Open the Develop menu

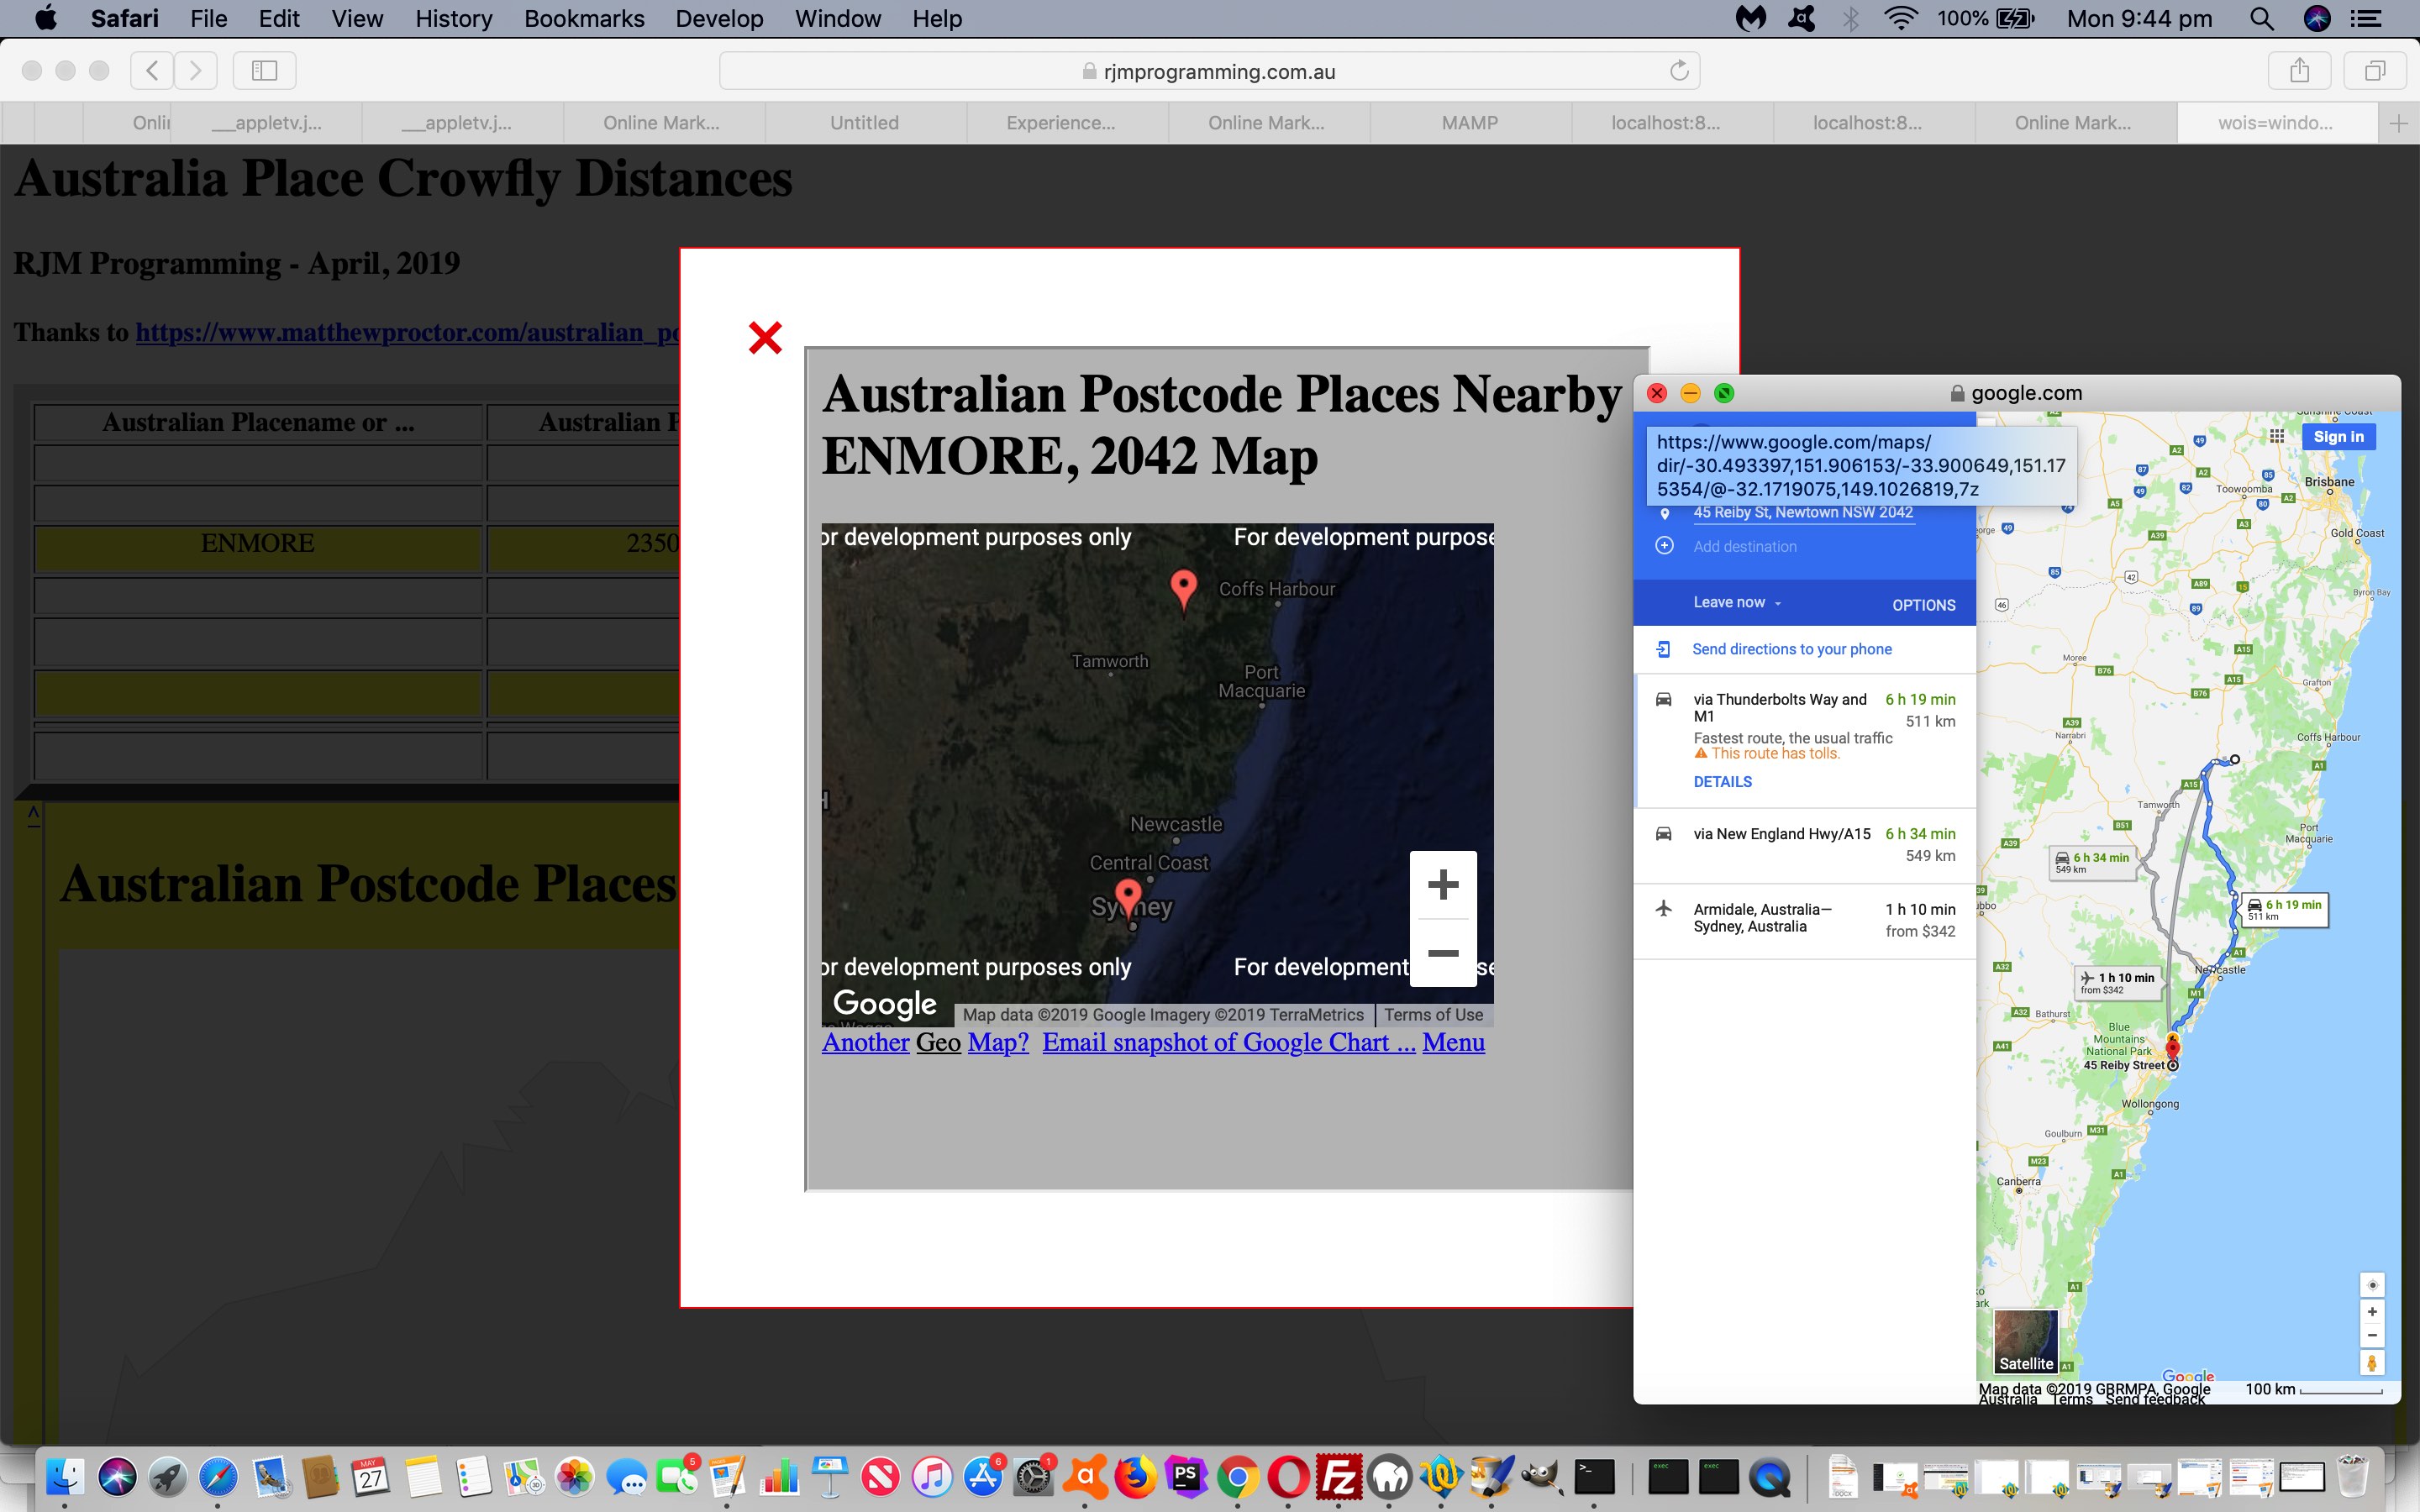pyautogui.click(x=719, y=19)
